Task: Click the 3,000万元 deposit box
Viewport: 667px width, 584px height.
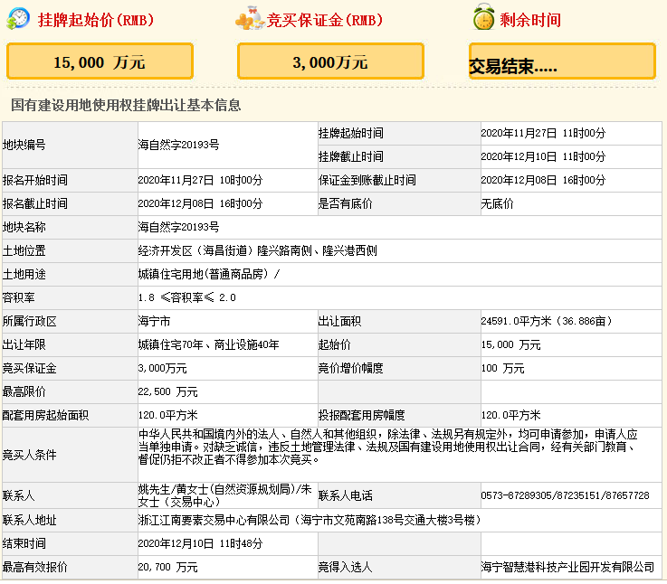Action: pyautogui.click(x=330, y=61)
